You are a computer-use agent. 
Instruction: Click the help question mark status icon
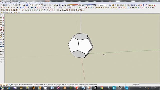(x=11, y=85)
